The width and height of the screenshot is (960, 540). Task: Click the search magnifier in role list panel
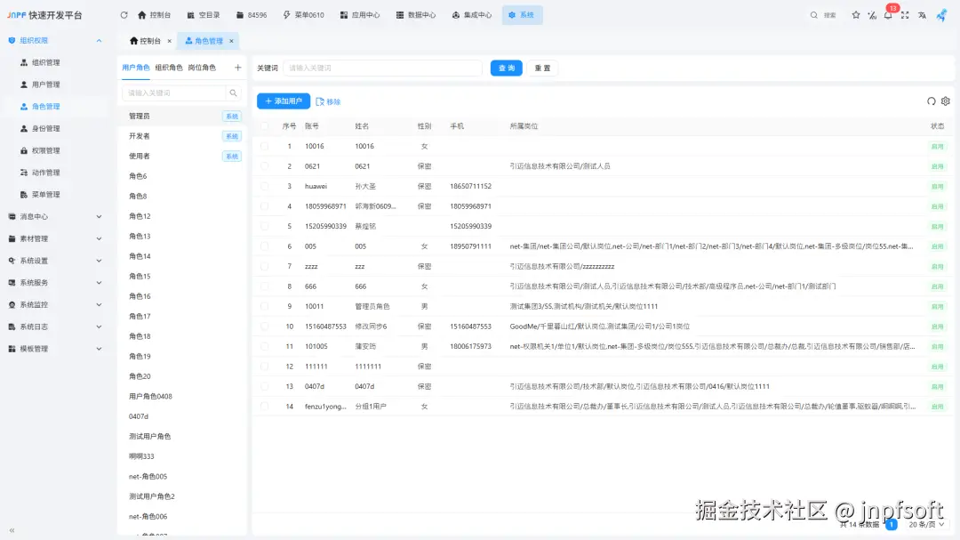click(x=234, y=93)
